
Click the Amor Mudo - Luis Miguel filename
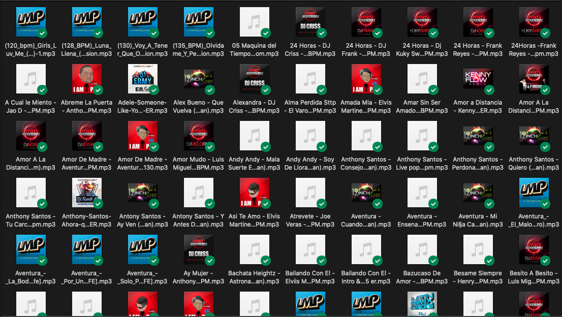198,163
